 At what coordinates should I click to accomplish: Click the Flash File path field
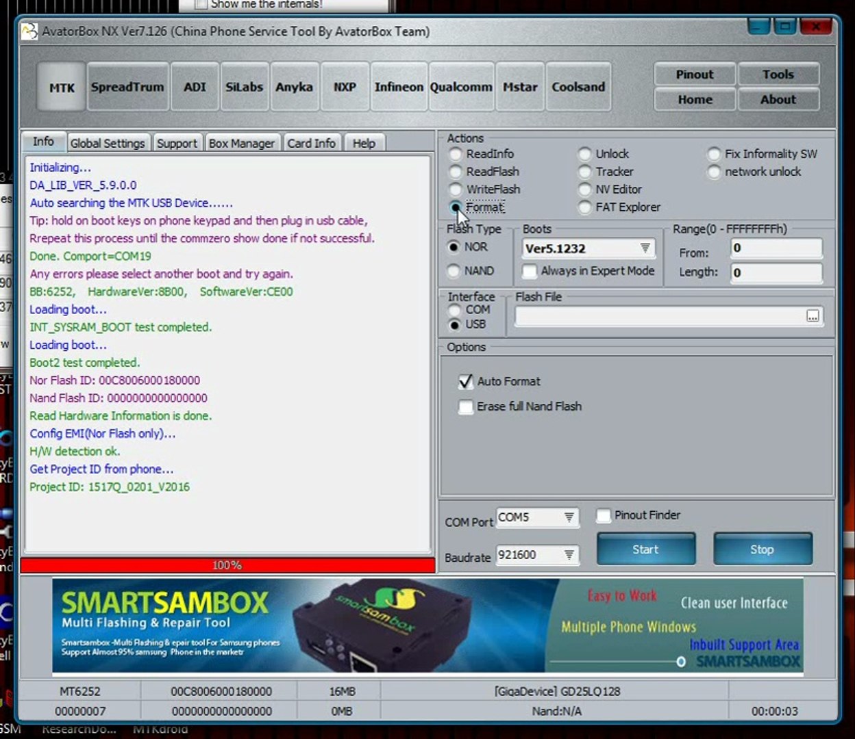point(660,316)
